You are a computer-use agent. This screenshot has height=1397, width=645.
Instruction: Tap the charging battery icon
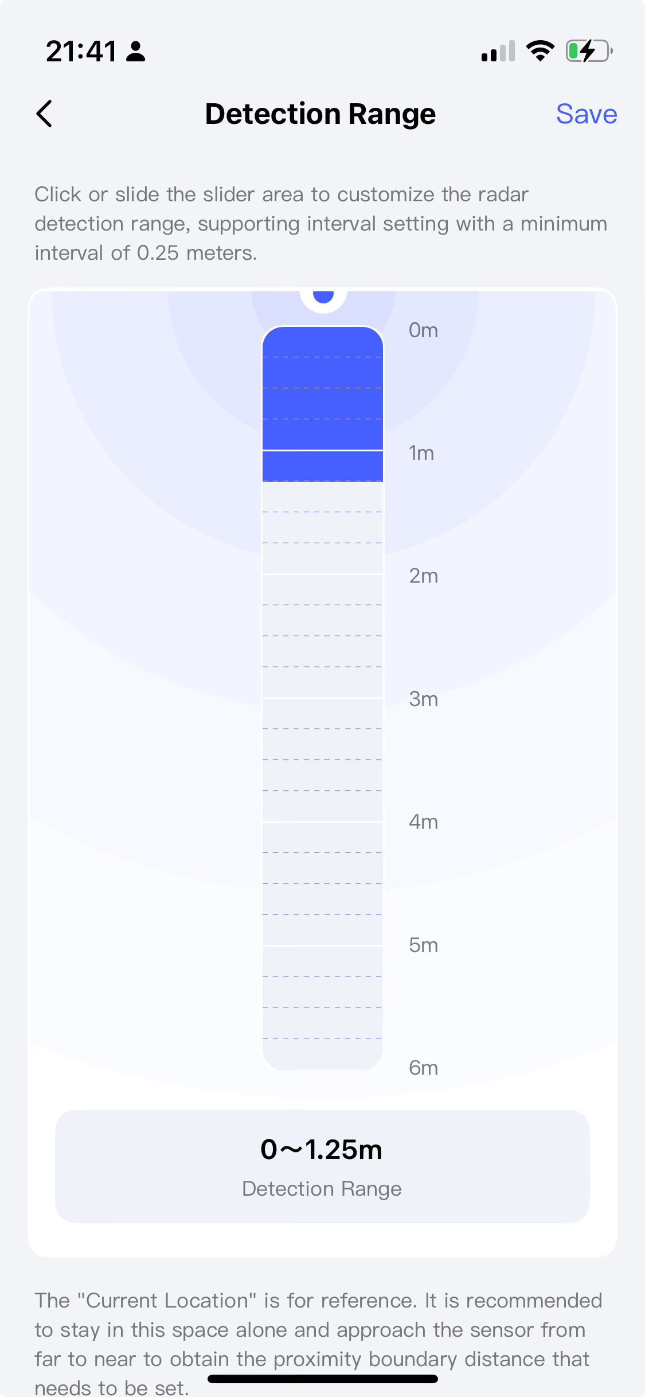[x=589, y=51]
